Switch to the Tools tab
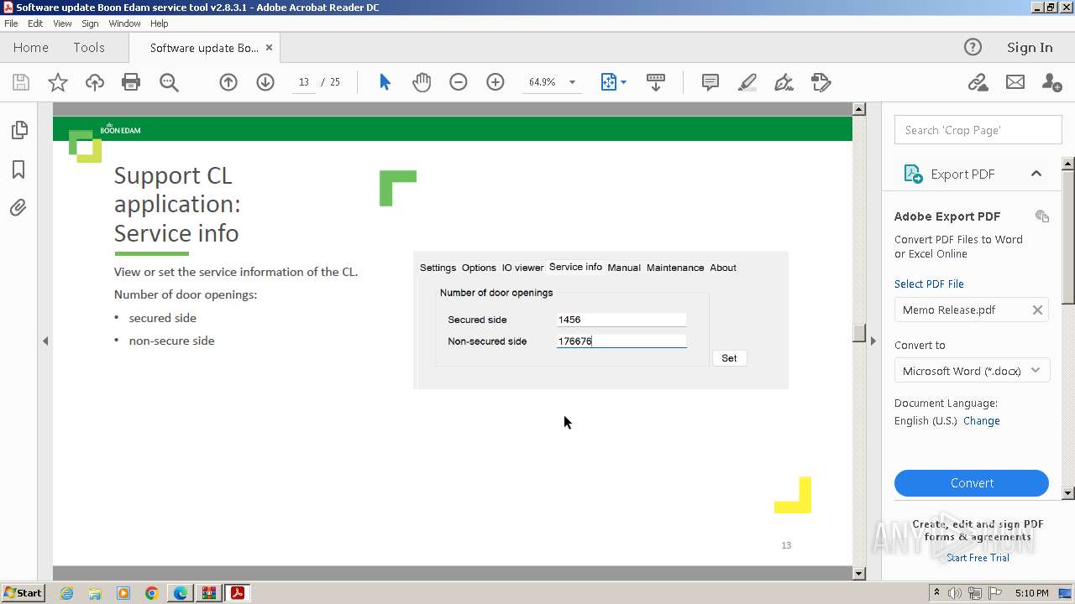 [x=89, y=48]
